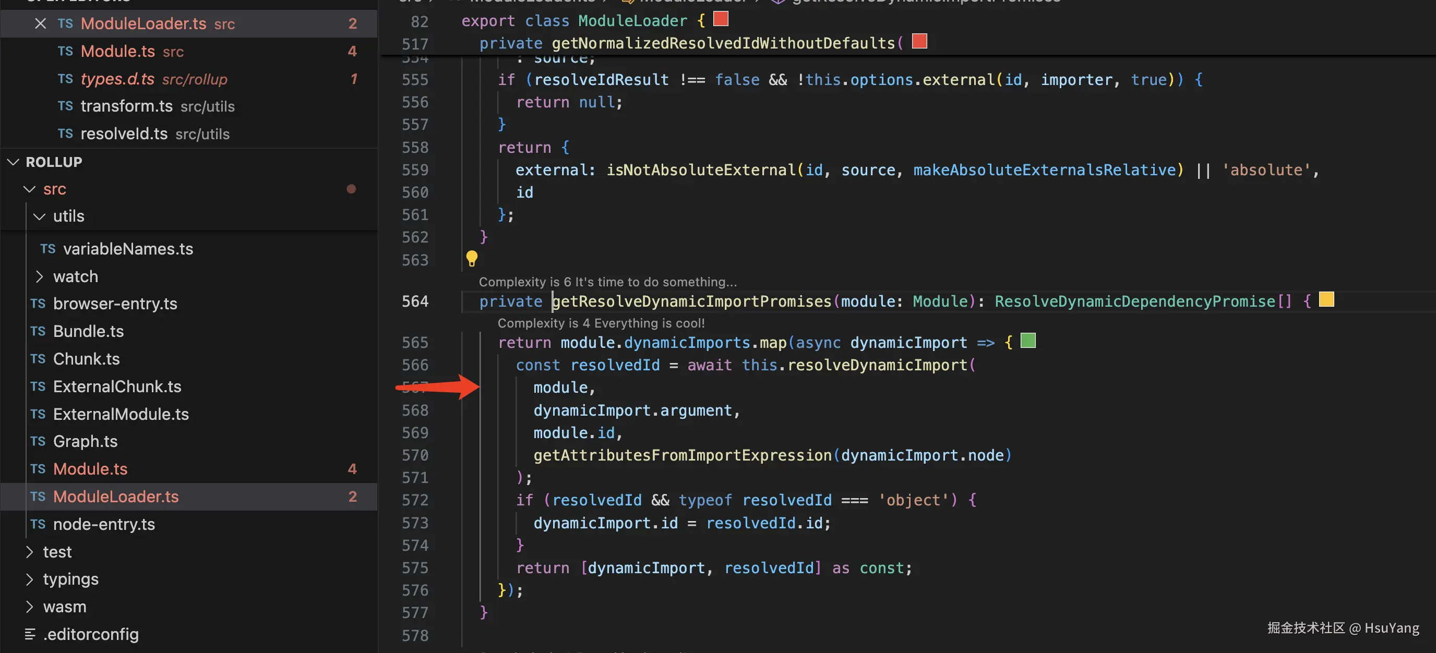Switch to transform.ts open editor
Viewport: 1436px width, 653px height.
pos(127,106)
